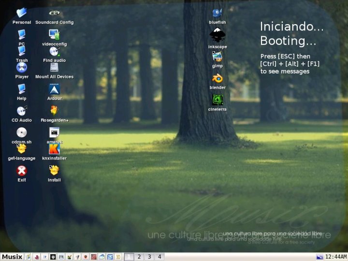Open the Personal folder icon
This screenshot has height=261, width=348.
click(22, 13)
